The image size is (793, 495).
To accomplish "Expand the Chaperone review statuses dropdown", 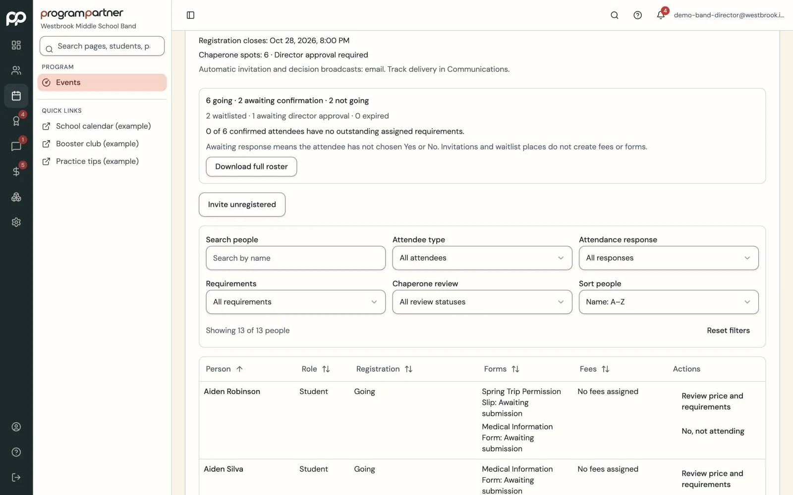I will point(482,302).
